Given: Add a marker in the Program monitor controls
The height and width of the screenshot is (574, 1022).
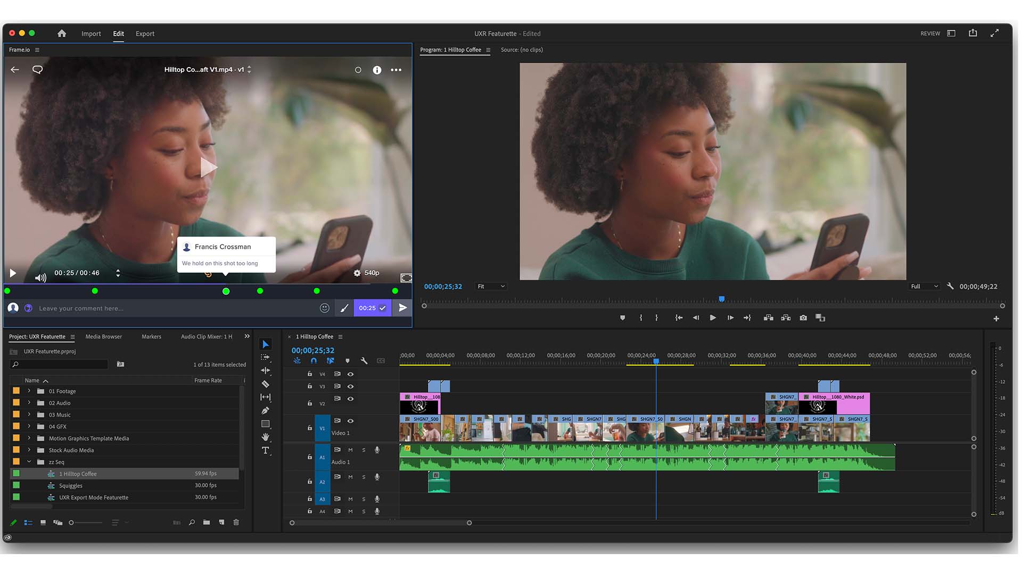Looking at the screenshot, I should (622, 318).
